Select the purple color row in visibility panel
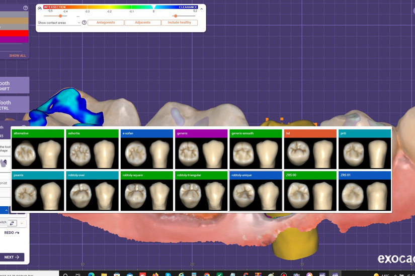Viewport: 415px width, 276px height. [14, 40]
